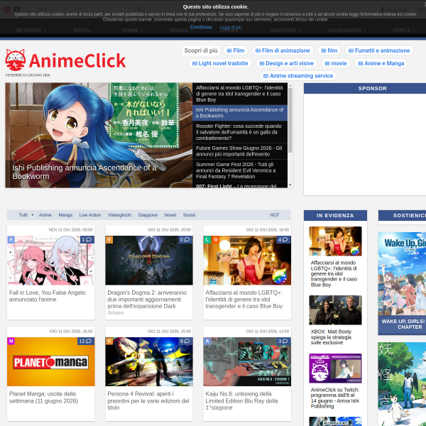
Task: Open AnimeClick su Twitch thumbnail in In Evidenza
Action: pyautogui.click(x=335, y=368)
